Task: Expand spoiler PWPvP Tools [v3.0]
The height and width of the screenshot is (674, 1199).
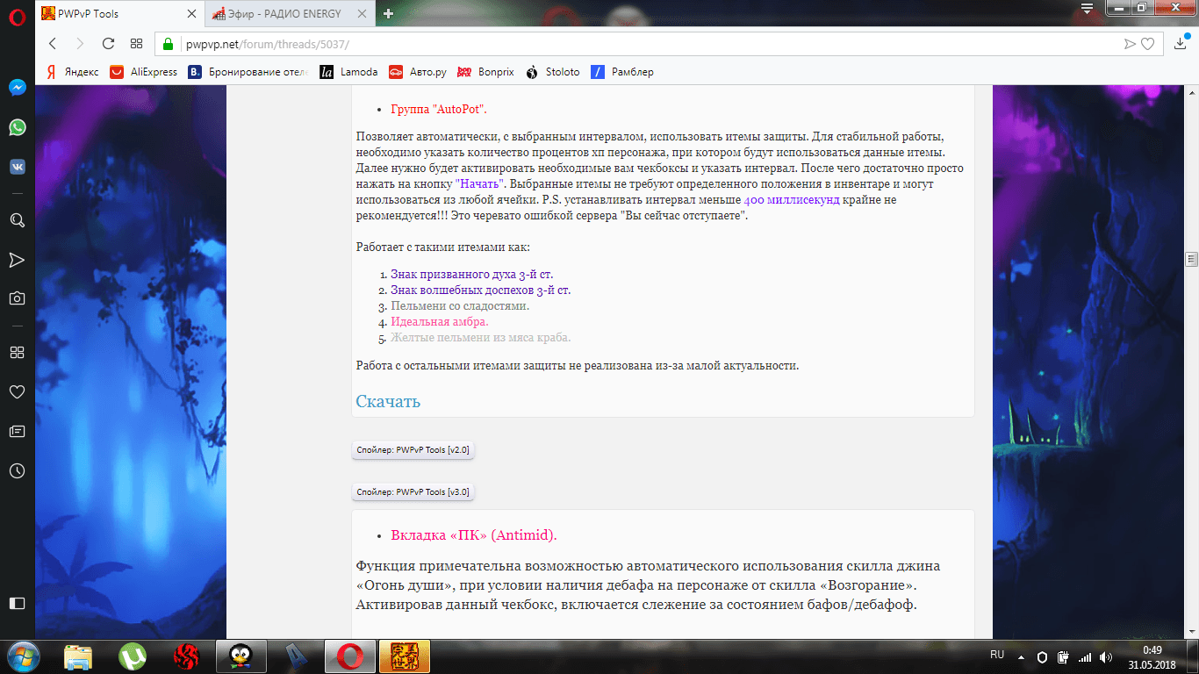Action: coord(413,492)
